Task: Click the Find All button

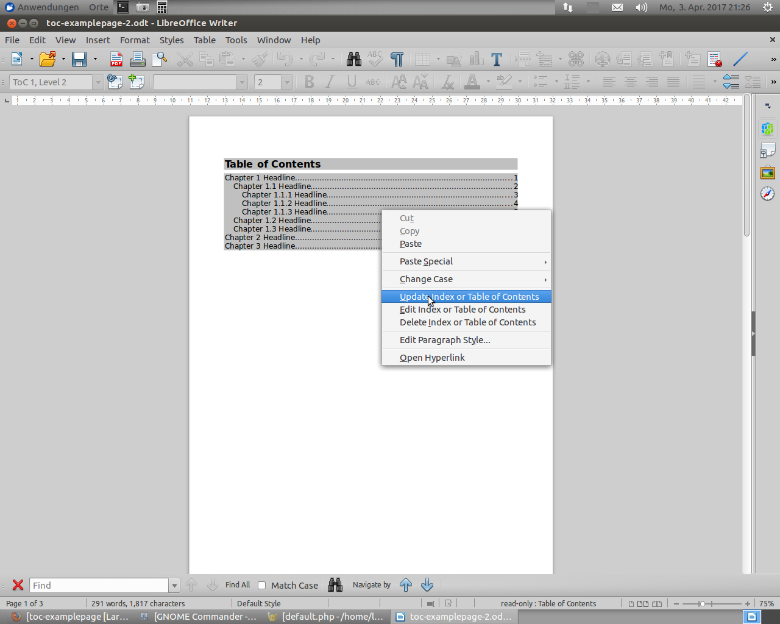Action: click(237, 585)
